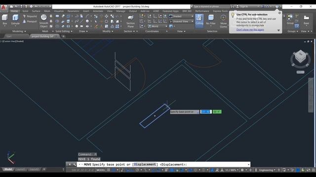Click the 'Don't show me this again' link
This screenshot has height=177, width=316.
click(250, 29)
